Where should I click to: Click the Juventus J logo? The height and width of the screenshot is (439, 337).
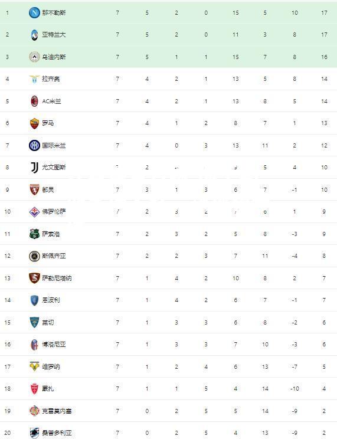pos(34,168)
